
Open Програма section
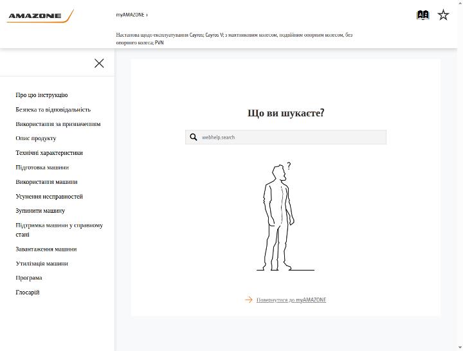(29, 278)
